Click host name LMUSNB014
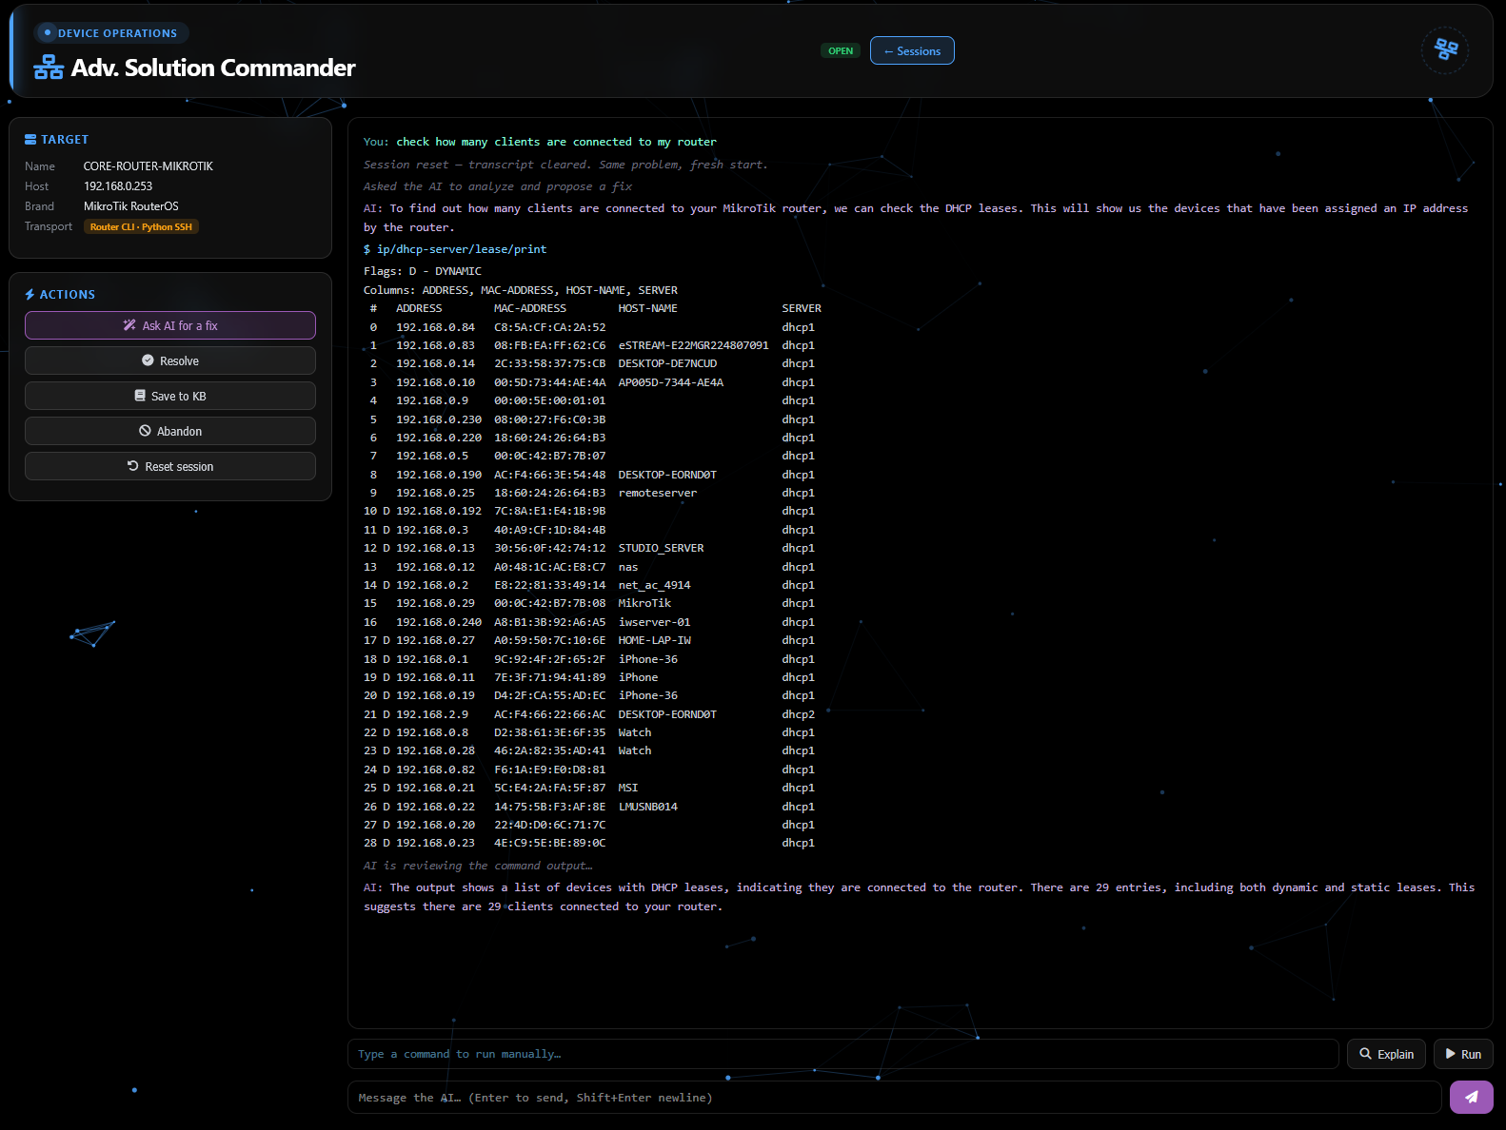This screenshot has width=1506, height=1130. tap(648, 807)
